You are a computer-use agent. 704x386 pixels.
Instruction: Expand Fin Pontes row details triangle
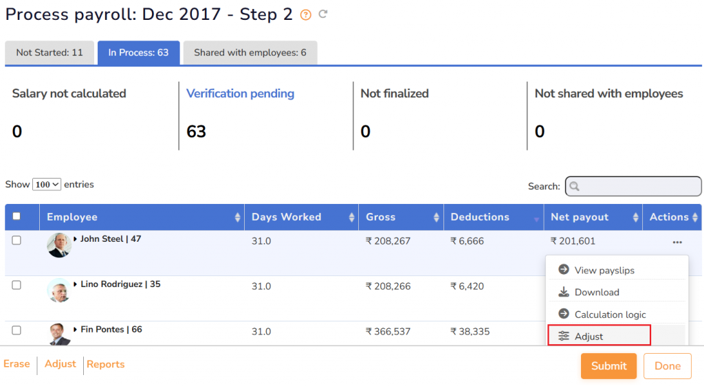[76, 330]
